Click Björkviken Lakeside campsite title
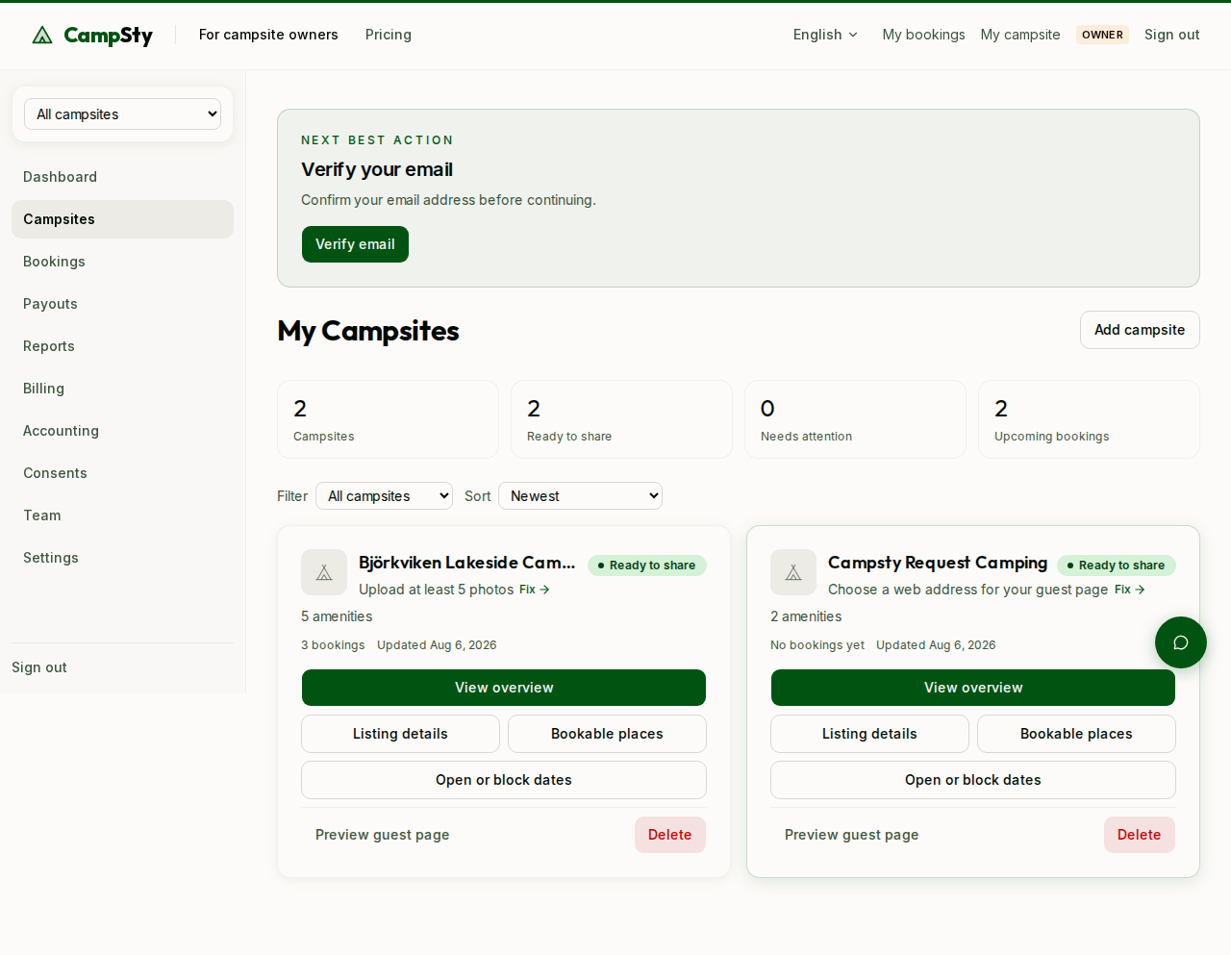The width and height of the screenshot is (1231, 955). (467, 563)
